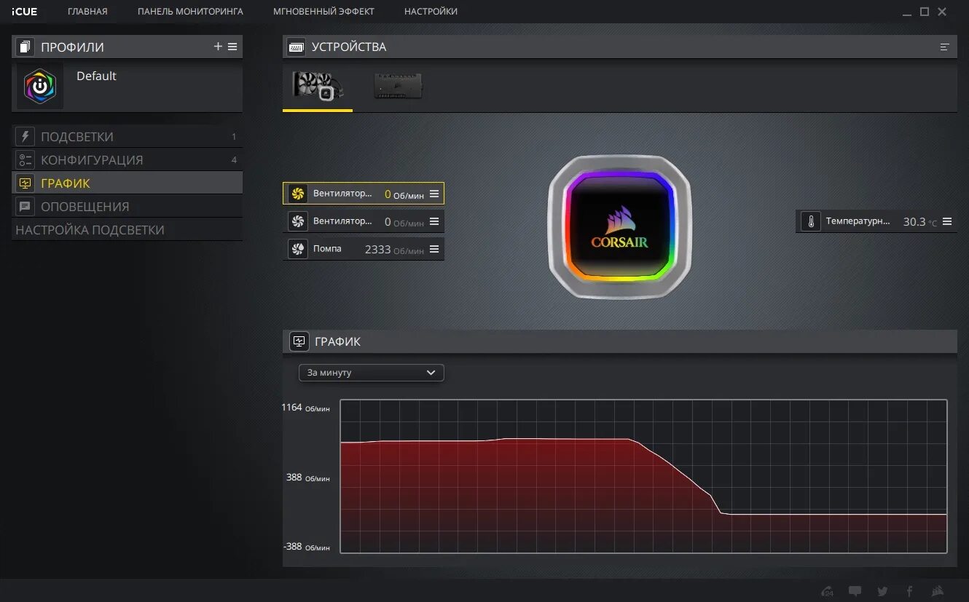The image size is (969, 602).
Task: Open the За минуту time range dropdown
Action: (372, 372)
